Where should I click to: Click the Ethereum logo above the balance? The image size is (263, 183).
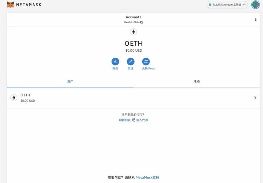pos(133,32)
